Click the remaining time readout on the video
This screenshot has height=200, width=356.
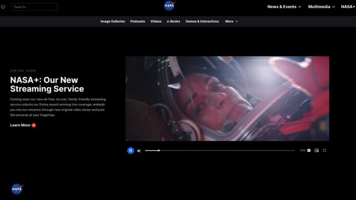pyautogui.click(x=303, y=150)
